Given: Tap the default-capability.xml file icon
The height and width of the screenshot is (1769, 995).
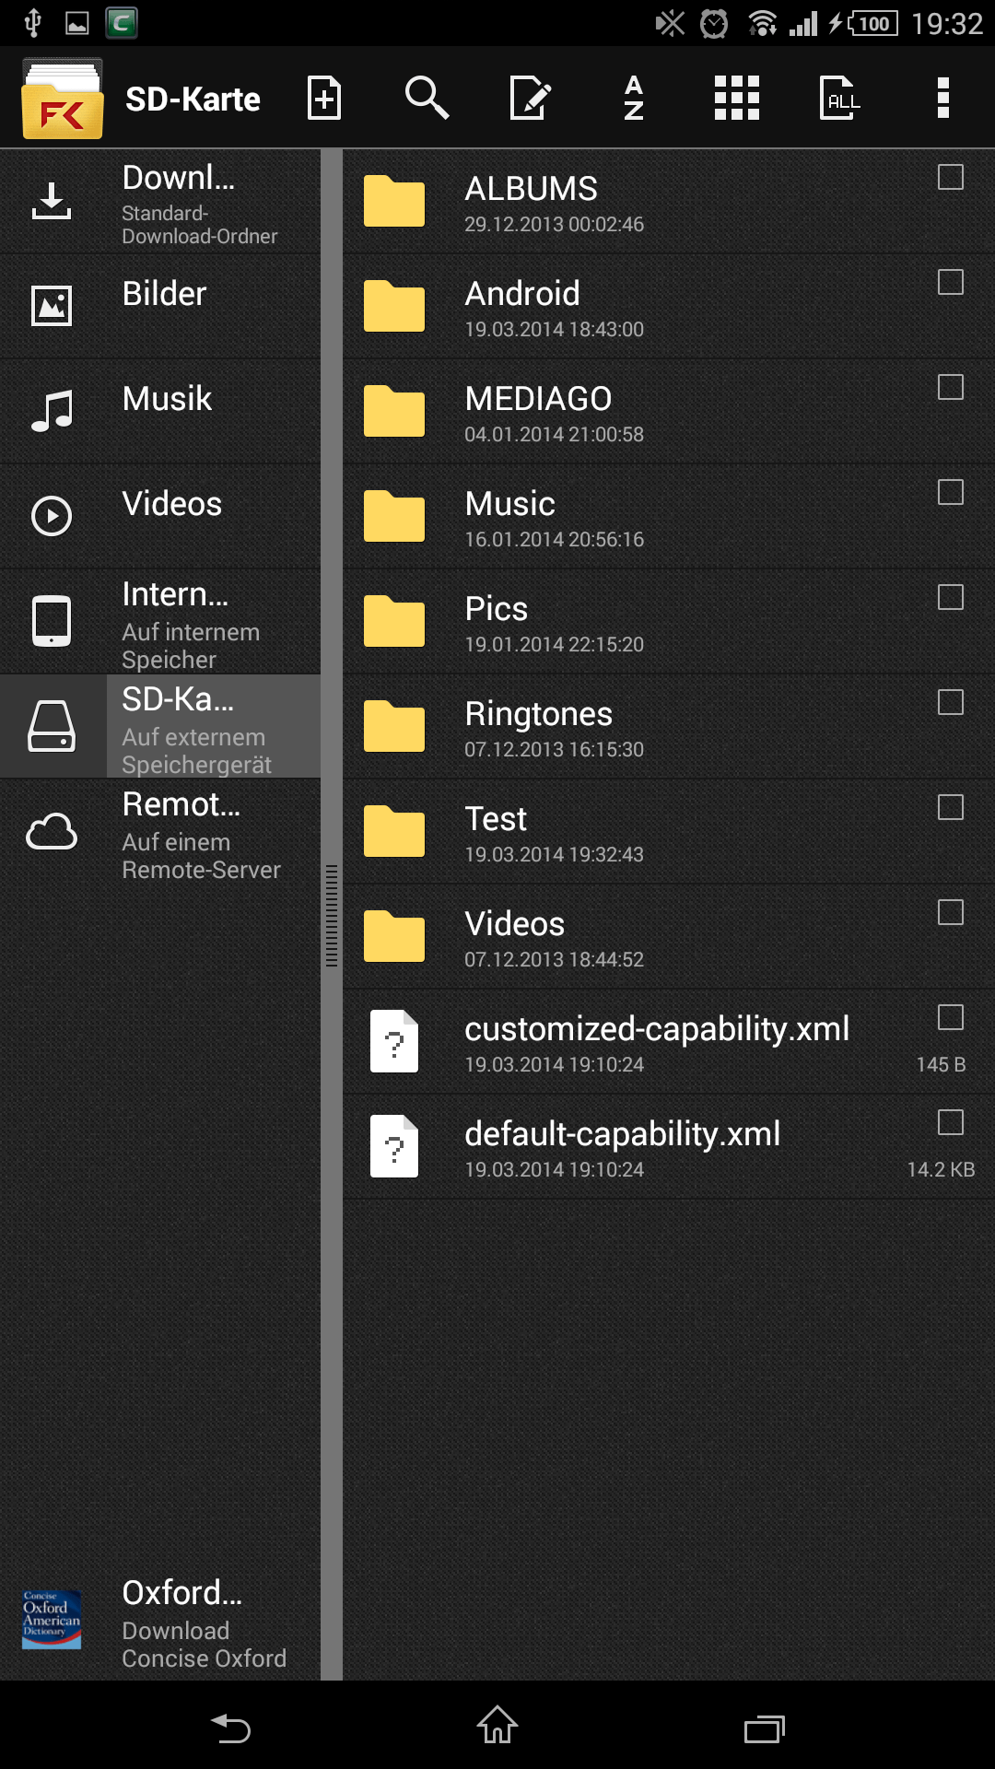Looking at the screenshot, I should (394, 1146).
